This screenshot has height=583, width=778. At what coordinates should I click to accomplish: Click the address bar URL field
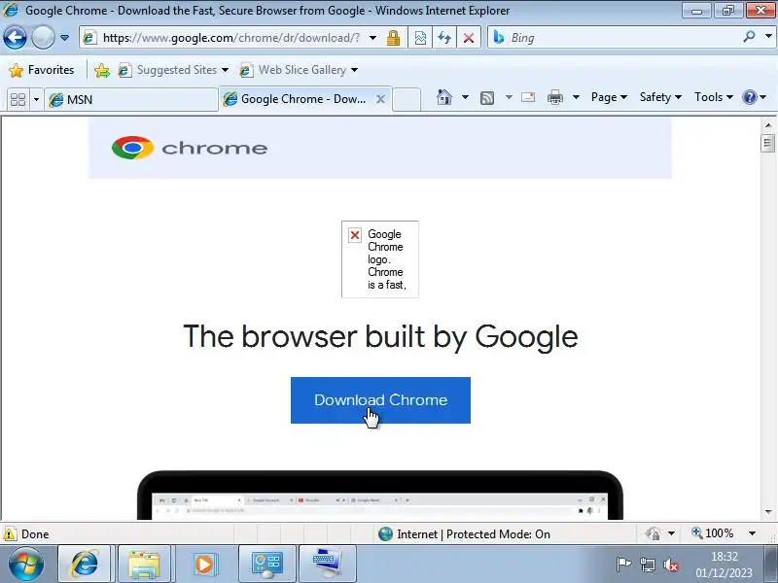coord(230,38)
